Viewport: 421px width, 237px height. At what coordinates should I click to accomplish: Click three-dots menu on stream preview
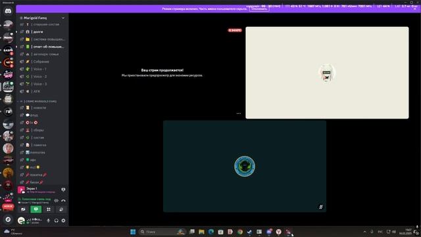(x=238, y=114)
